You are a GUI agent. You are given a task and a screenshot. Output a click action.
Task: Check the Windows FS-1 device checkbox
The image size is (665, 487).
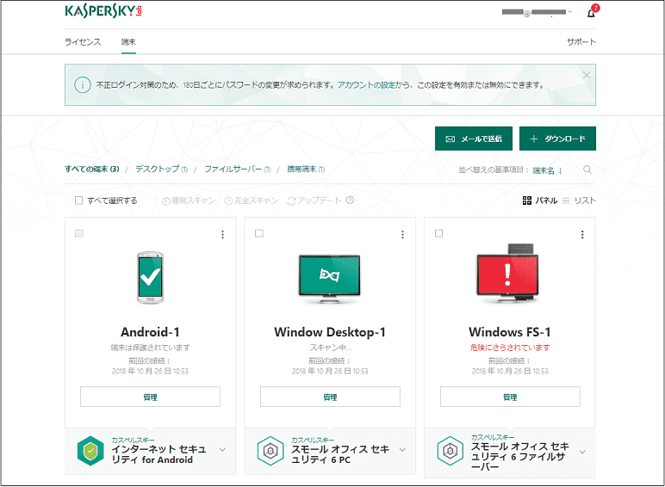pos(439,233)
